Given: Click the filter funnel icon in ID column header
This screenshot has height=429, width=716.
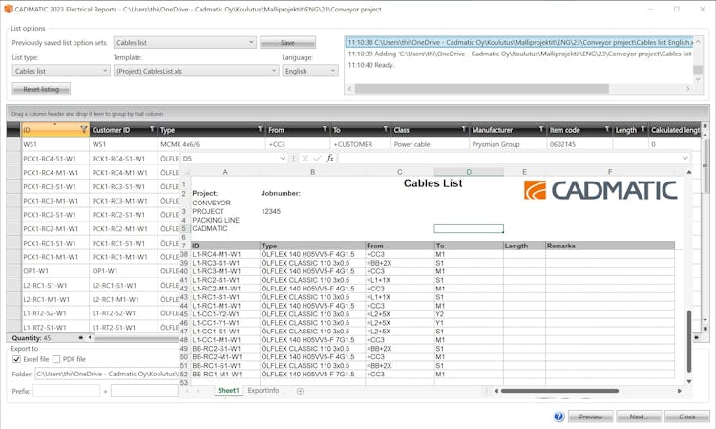Looking at the screenshot, I should (x=84, y=130).
